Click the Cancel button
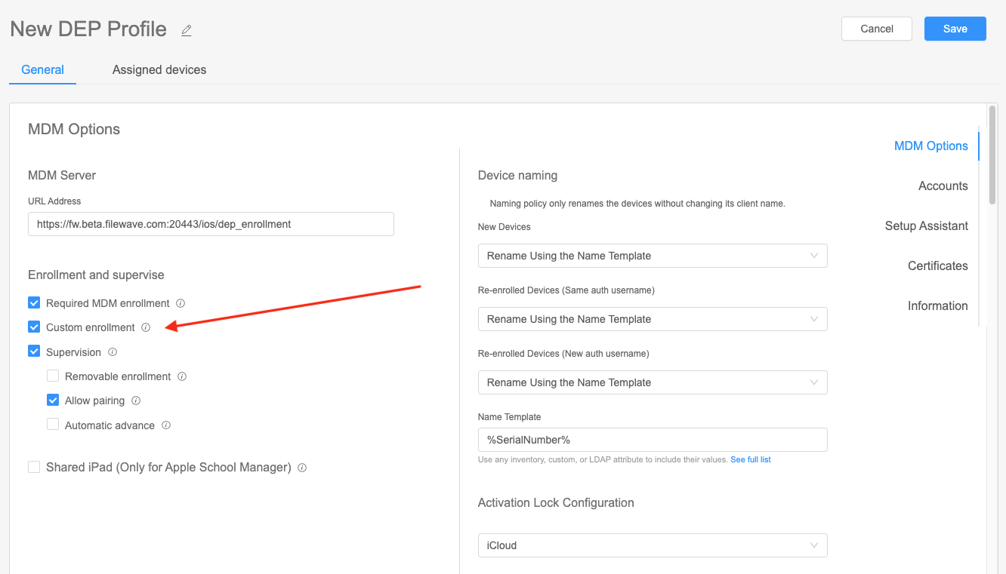Viewport: 1006px width, 574px height. click(x=877, y=29)
